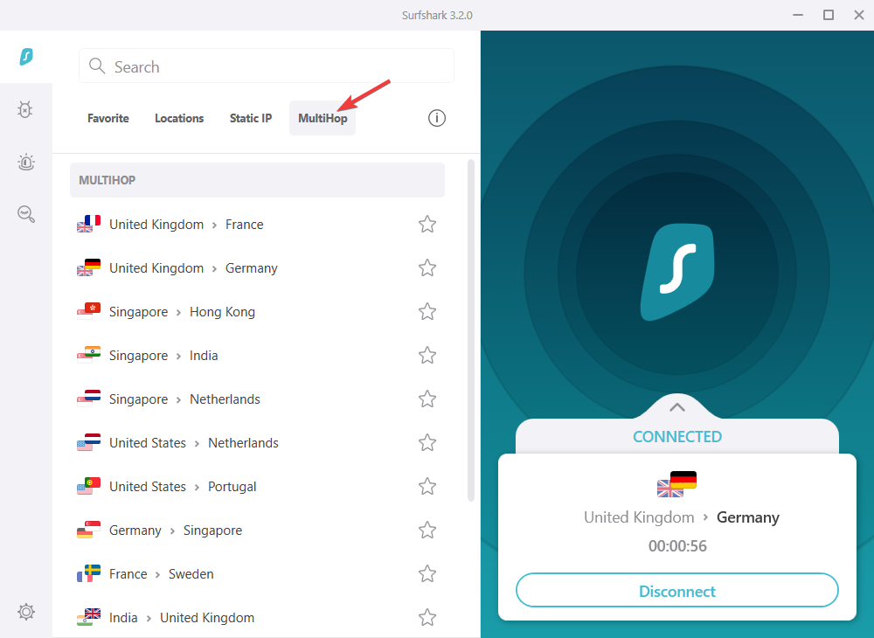Click the UK-Germany flag in the connection card
This screenshot has width=874, height=638.
pyautogui.click(x=676, y=483)
